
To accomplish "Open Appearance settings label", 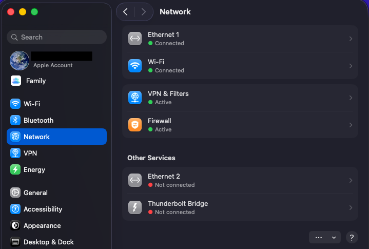I will coord(42,226).
